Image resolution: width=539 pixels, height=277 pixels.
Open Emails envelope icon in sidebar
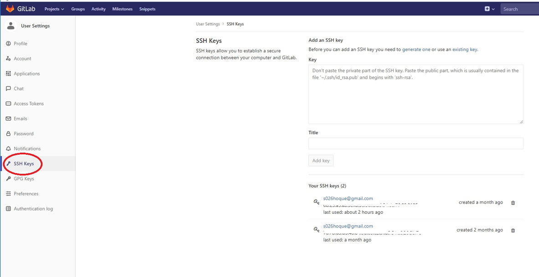(9, 118)
